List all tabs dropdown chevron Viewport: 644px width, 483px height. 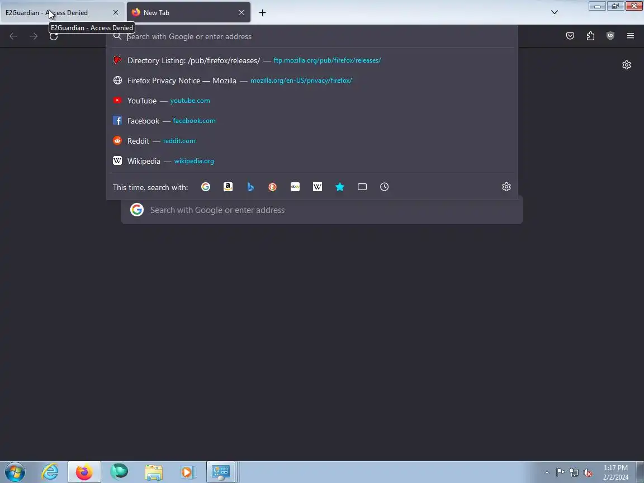tap(555, 12)
